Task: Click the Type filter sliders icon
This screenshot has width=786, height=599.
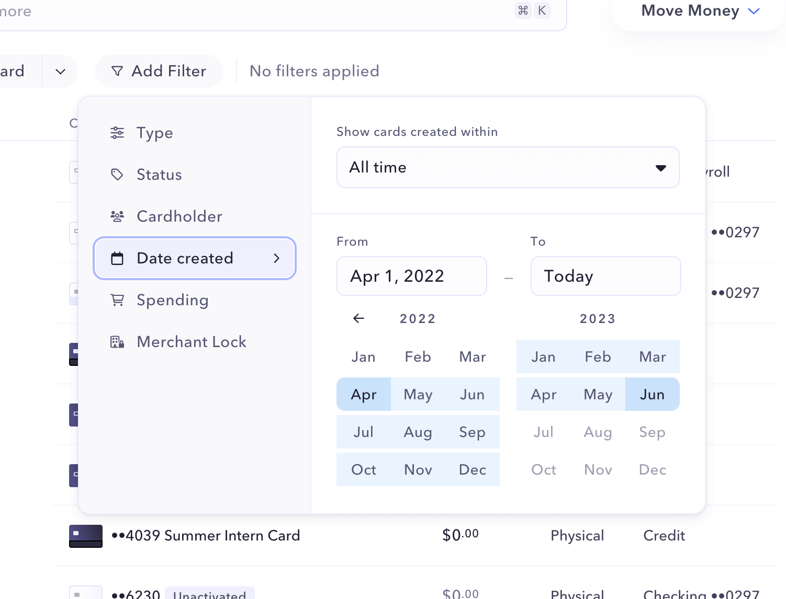Action: (117, 133)
